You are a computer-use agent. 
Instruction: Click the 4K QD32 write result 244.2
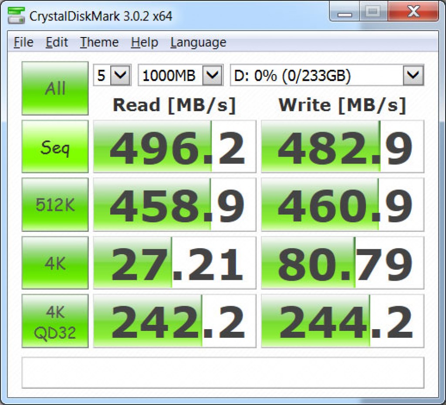pyautogui.click(x=342, y=321)
